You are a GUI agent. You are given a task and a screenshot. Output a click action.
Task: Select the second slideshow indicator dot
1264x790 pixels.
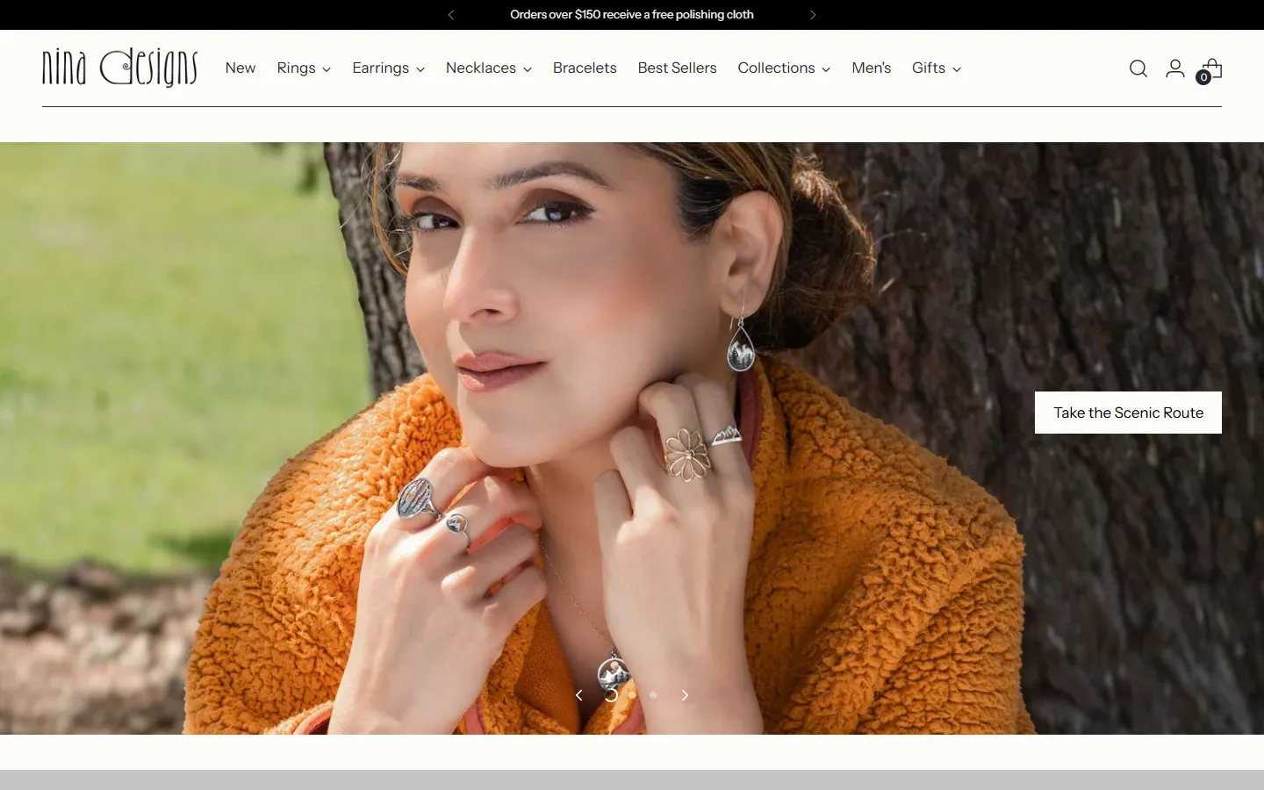632,695
